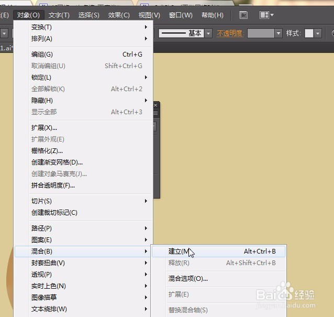Select the 混合(B) menu entry
This screenshot has height=317, width=334.
84,252
